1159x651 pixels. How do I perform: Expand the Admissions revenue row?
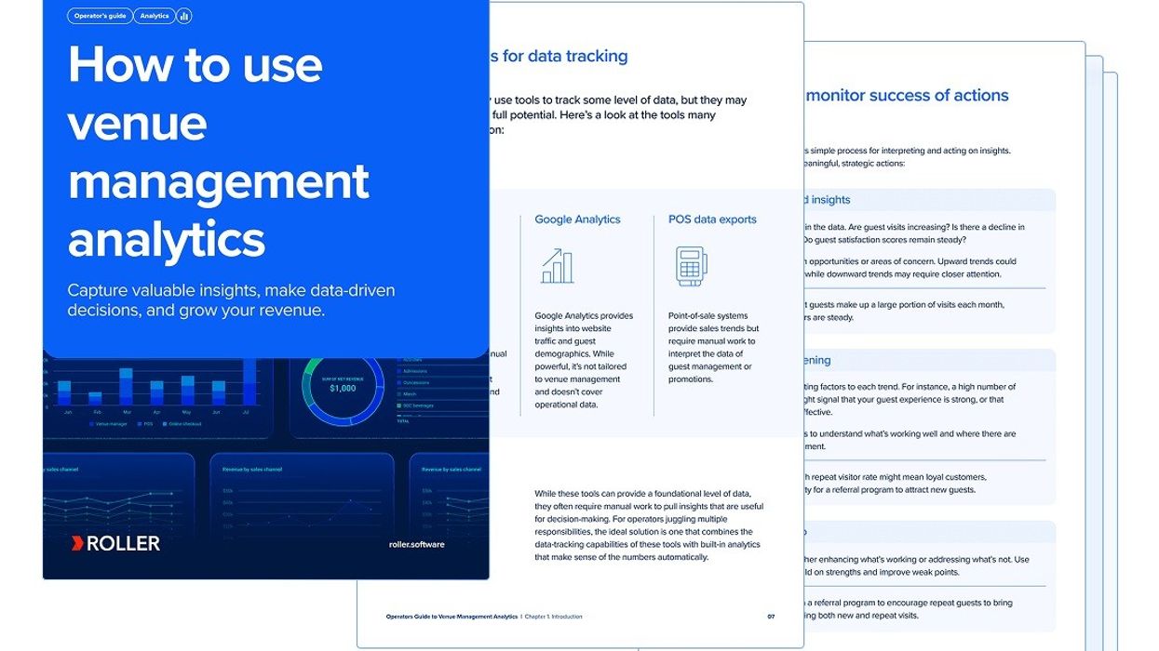pos(413,370)
